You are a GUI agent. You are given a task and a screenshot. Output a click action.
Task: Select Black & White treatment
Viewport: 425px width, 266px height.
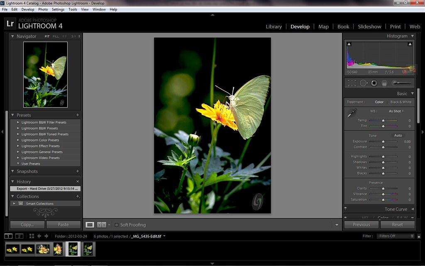tap(401, 102)
